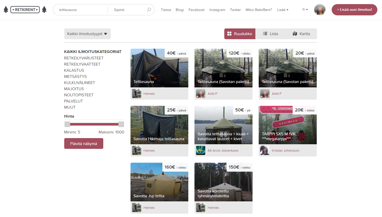Open Kaikki ilmoitustyypit dropdown
Viewport: 382px width, 217px height.
[87, 34]
